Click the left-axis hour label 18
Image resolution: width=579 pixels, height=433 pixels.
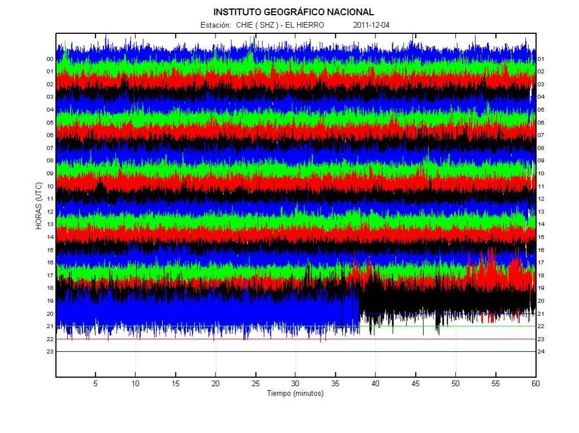[50, 288]
